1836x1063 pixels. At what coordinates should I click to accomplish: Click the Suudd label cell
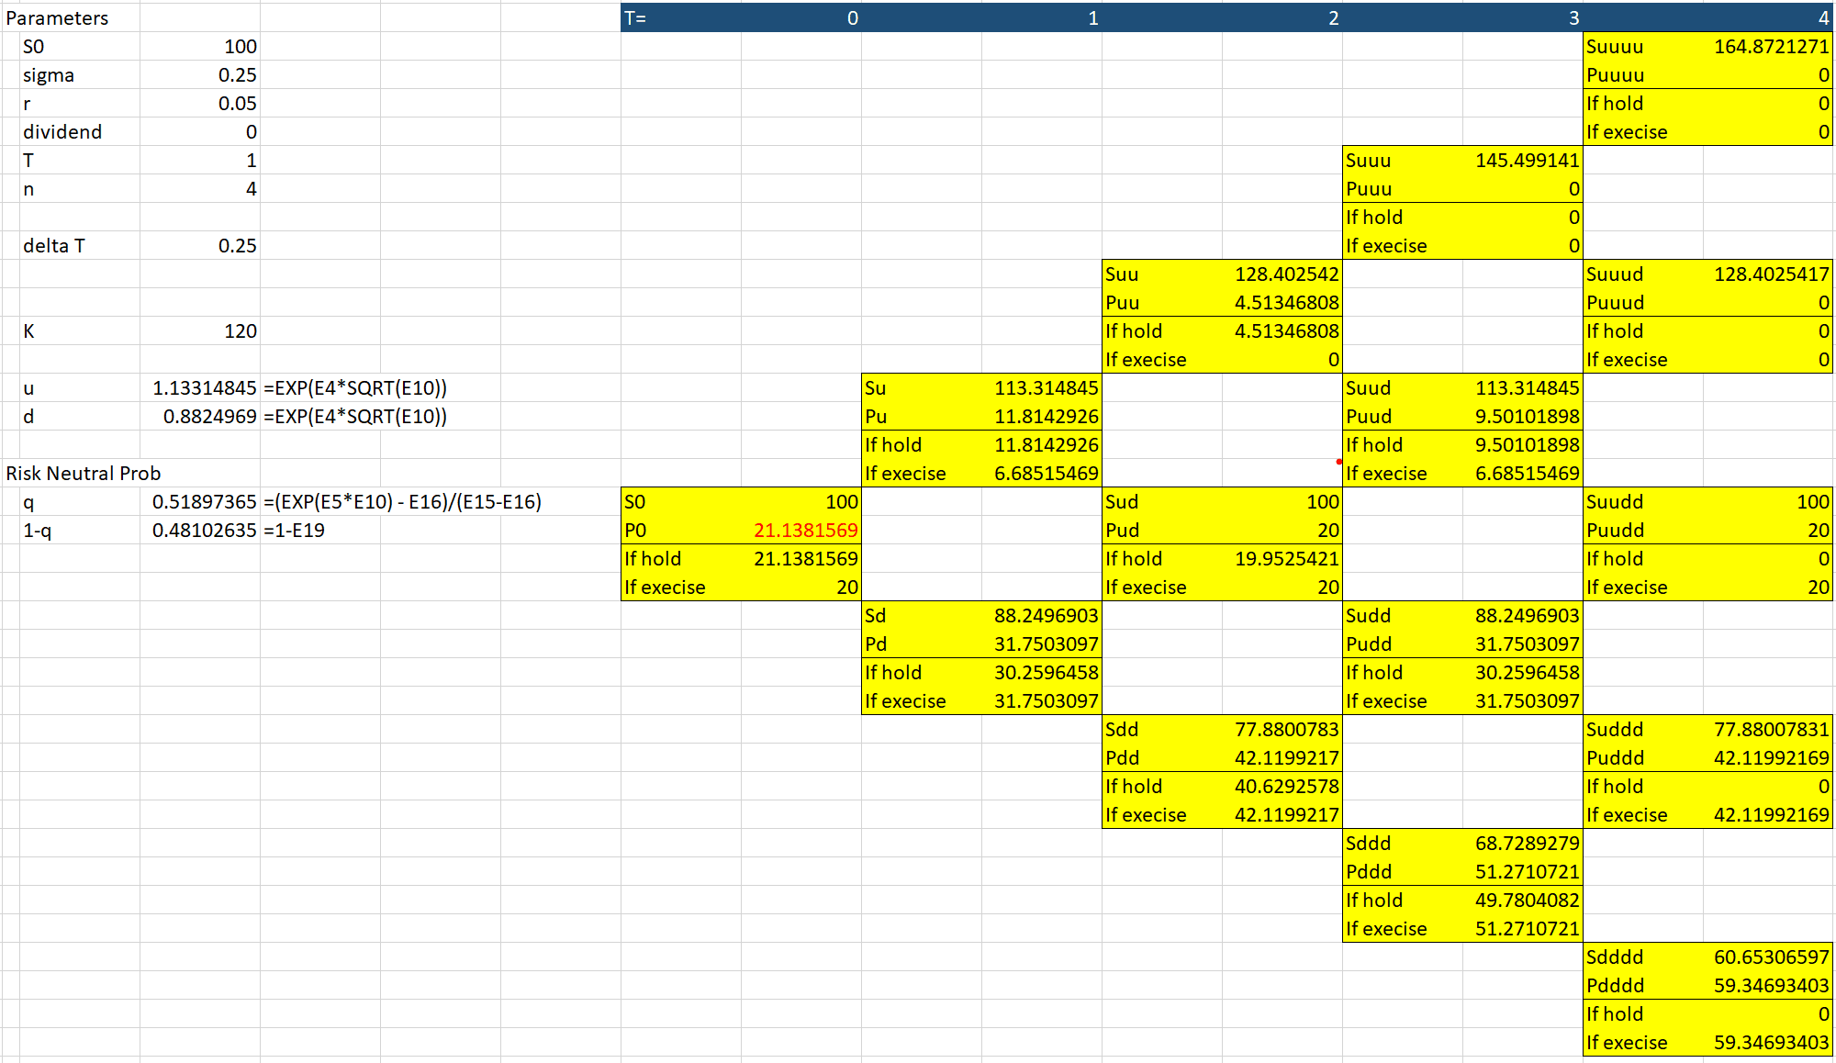[1643, 502]
